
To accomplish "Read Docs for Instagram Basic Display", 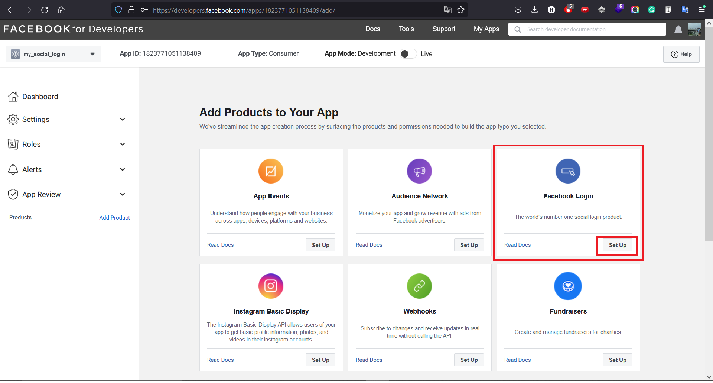I will coord(221,360).
